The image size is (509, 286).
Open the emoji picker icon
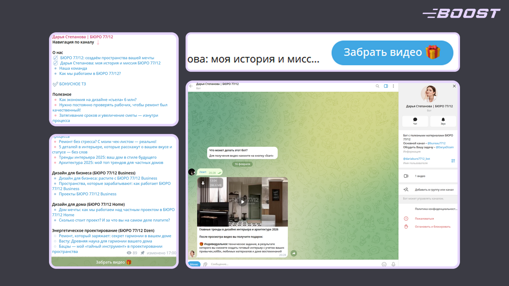[384, 264]
